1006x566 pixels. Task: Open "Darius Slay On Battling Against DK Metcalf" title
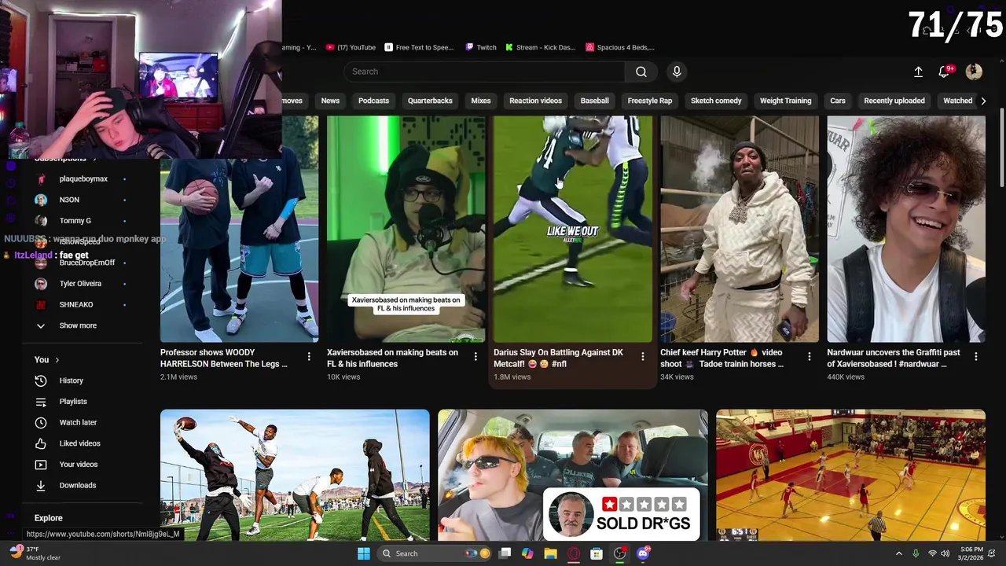(x=558, y=358)
